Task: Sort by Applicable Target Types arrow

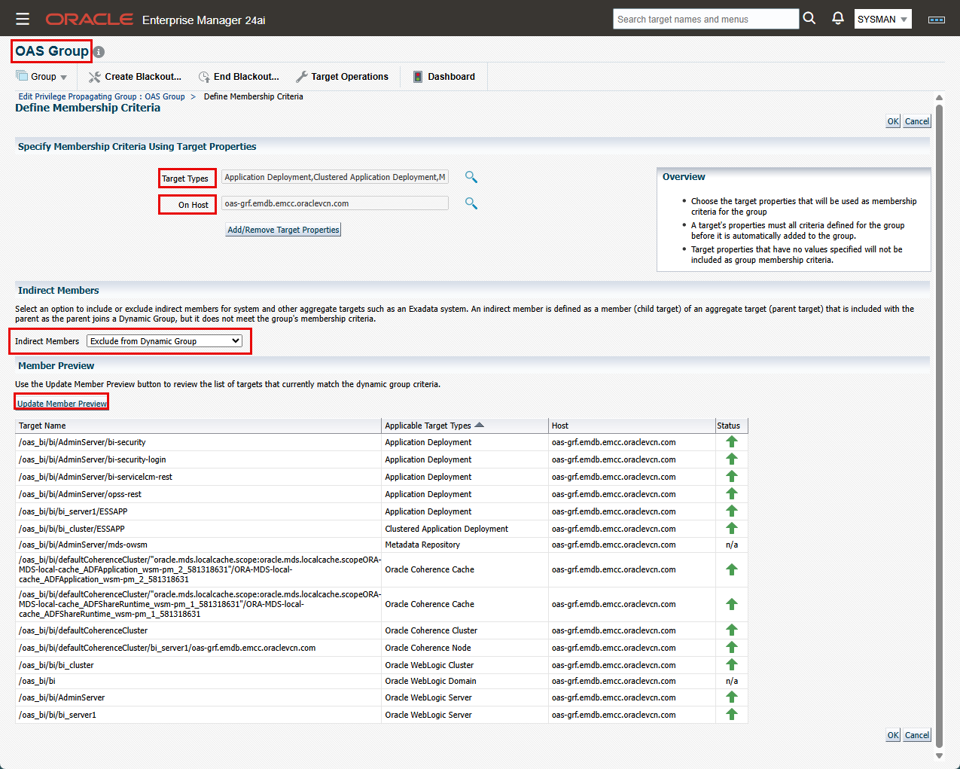Action: coord(480,426)
